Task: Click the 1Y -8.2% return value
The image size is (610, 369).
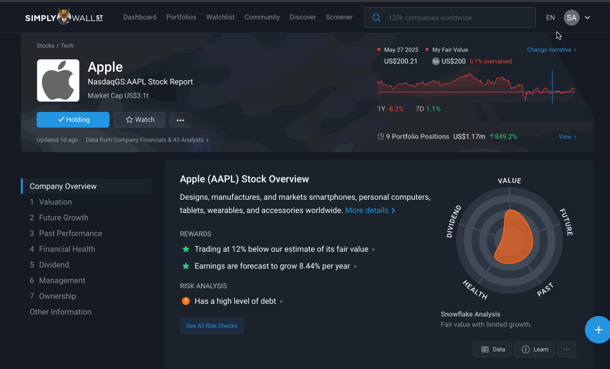Action: [390, 109]
